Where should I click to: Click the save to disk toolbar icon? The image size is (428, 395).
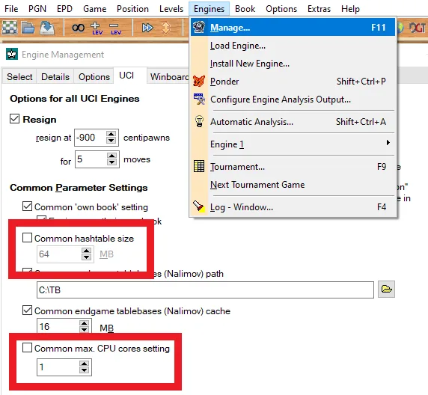pyautogui.click(x=47, y=28)
